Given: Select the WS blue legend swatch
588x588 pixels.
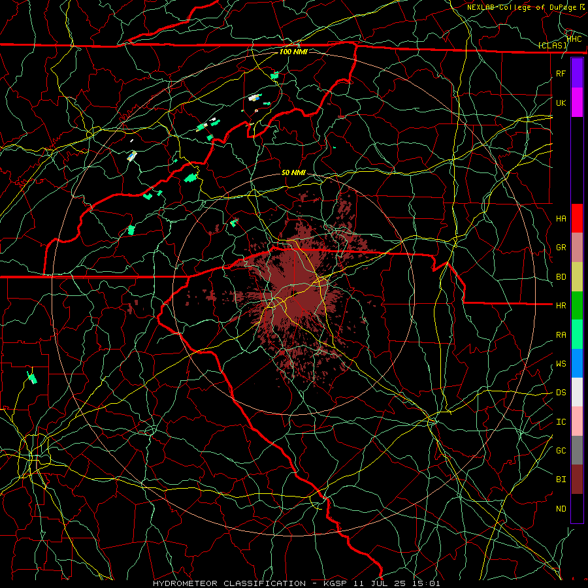Looking at the screenshot, I should (x=577, y=363).
